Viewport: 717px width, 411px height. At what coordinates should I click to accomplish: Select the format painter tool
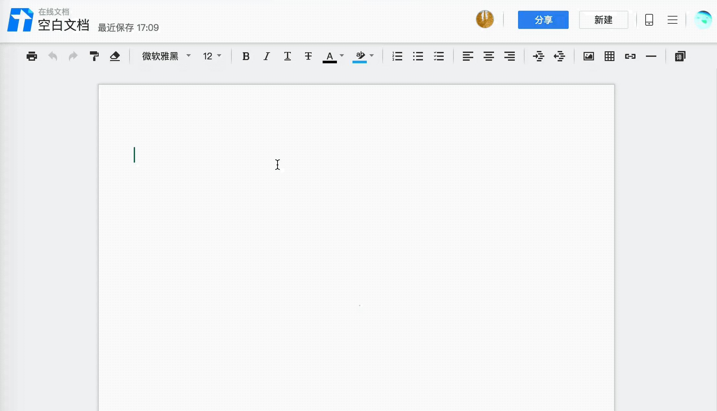tap(94, 56)
